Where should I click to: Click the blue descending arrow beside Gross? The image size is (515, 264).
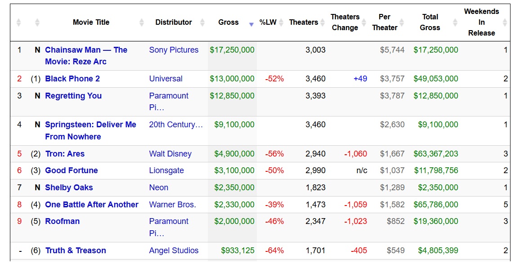[x=251, y=24]
